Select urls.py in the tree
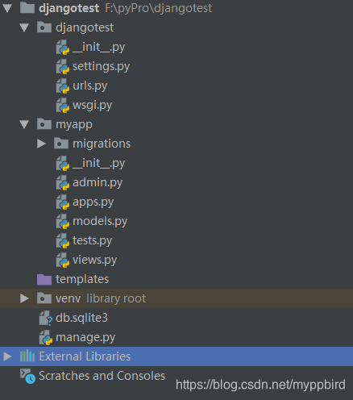 (90, 86)
